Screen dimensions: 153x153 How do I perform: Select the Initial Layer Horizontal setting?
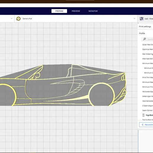click(x=148, y=96)
